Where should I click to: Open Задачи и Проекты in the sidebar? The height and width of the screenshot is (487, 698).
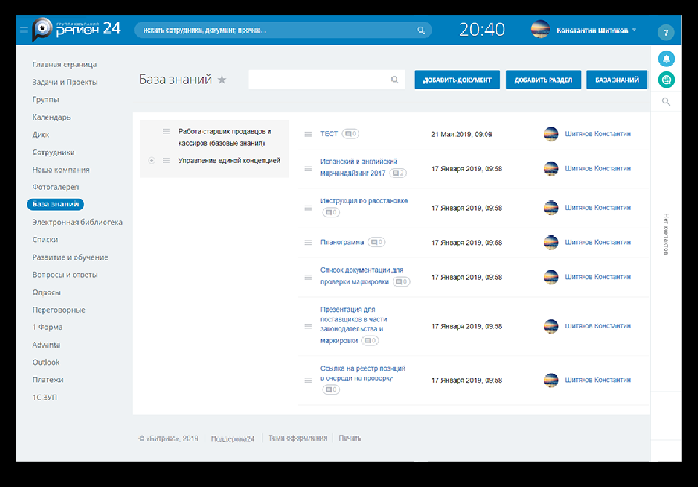pos(65,82)
